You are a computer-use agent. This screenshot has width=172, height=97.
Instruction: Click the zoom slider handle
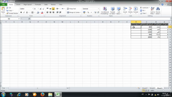click(x=163, y=91)
